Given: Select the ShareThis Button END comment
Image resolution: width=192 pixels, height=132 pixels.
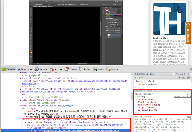Looking at the screenshot, I should [x=41, y=103].
